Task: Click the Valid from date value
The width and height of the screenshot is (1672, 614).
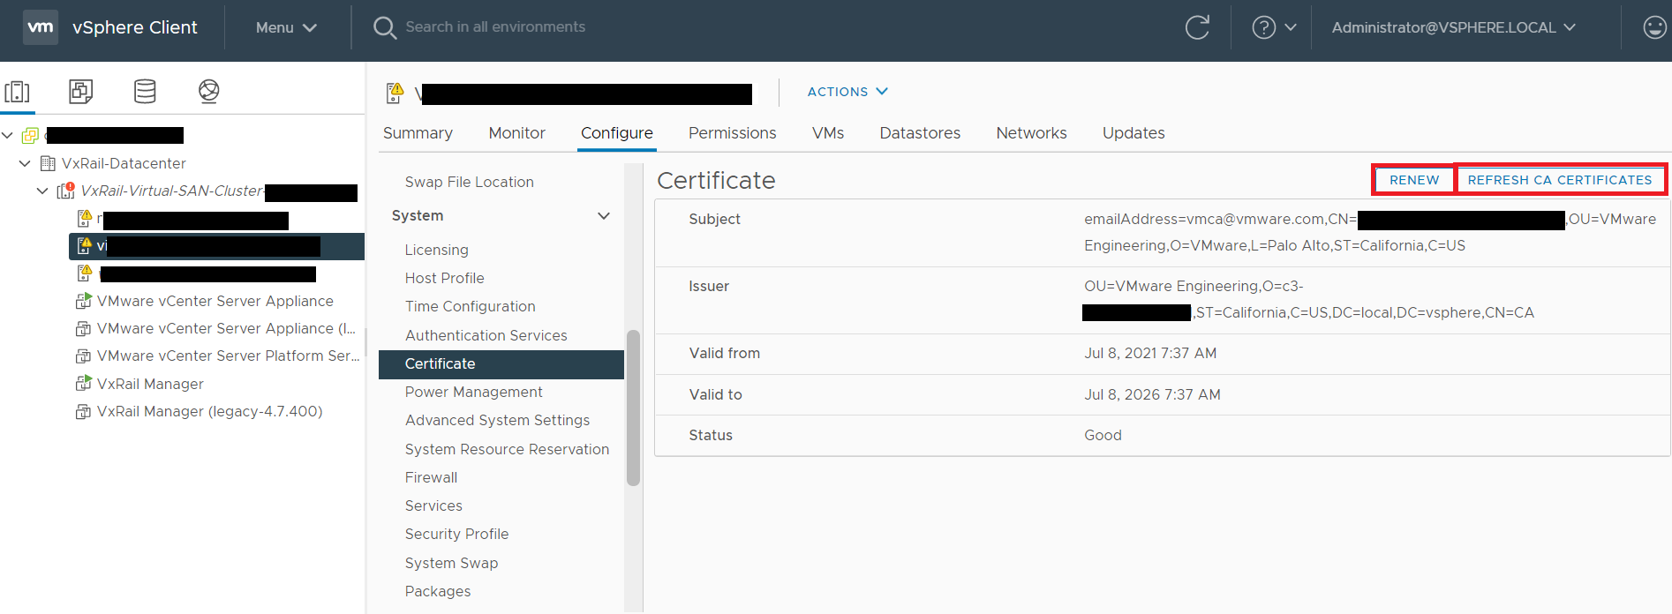Action: [1150, 353]
